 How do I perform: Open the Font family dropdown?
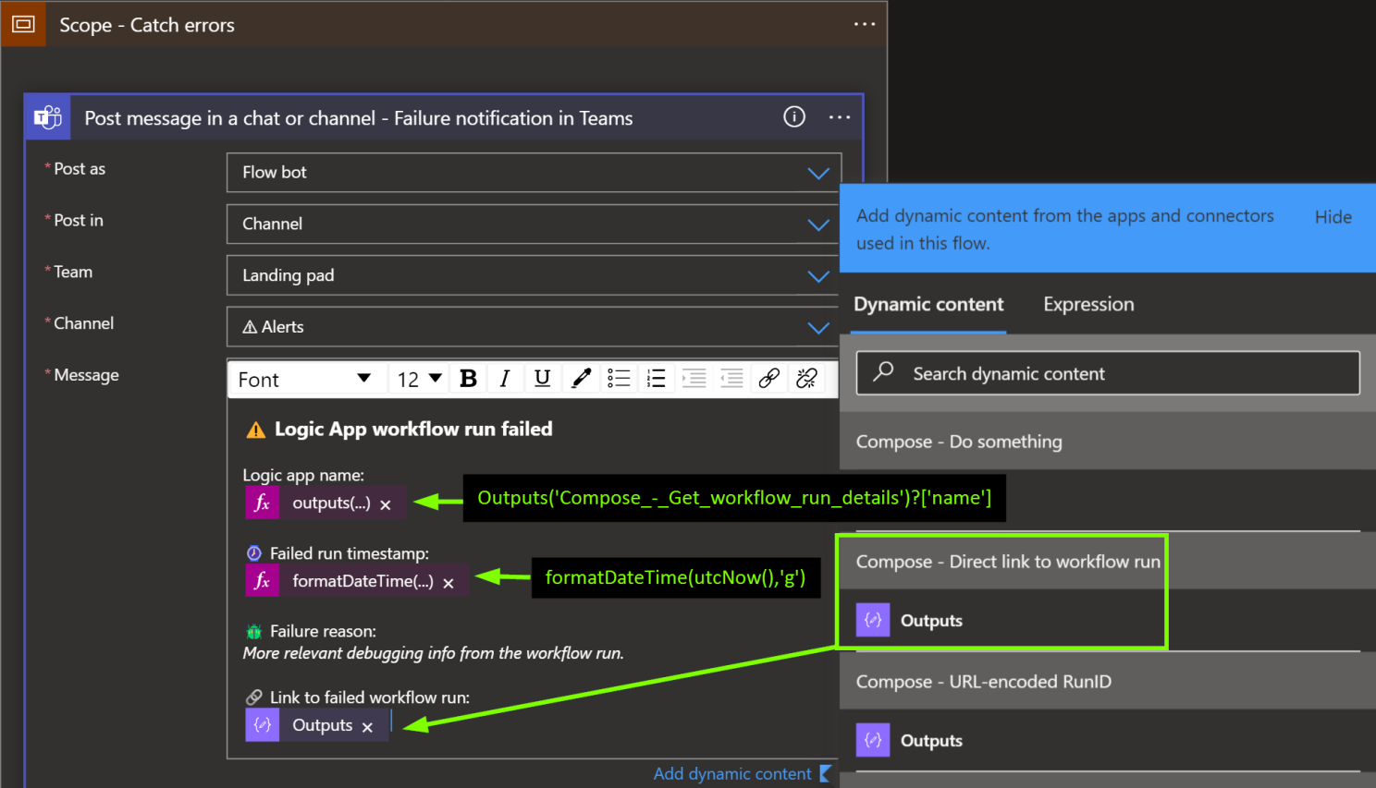[304, 380]
